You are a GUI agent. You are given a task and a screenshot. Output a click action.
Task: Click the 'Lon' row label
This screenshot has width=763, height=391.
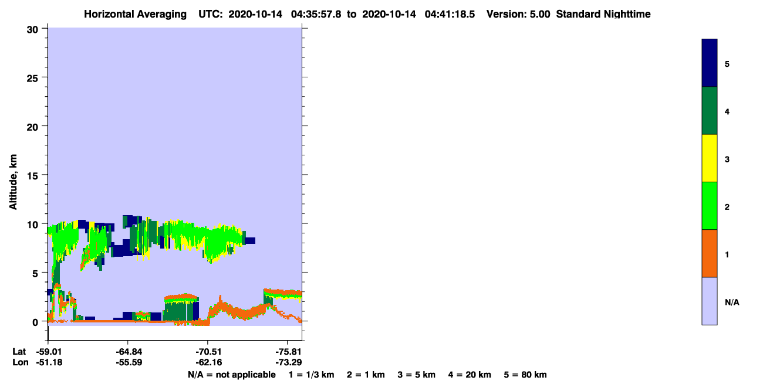pyautogui.click(x=19, y=362)
